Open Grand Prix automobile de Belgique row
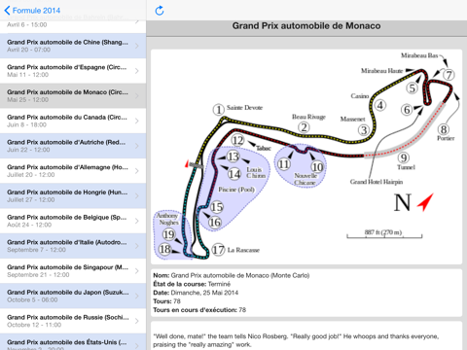Image resolution: width=467 pixels, height=350 pixels. point(73,221)
